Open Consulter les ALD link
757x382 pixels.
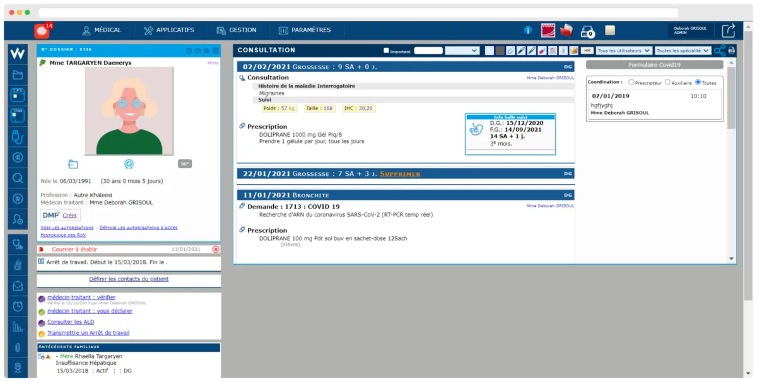(x=71, y=322)
